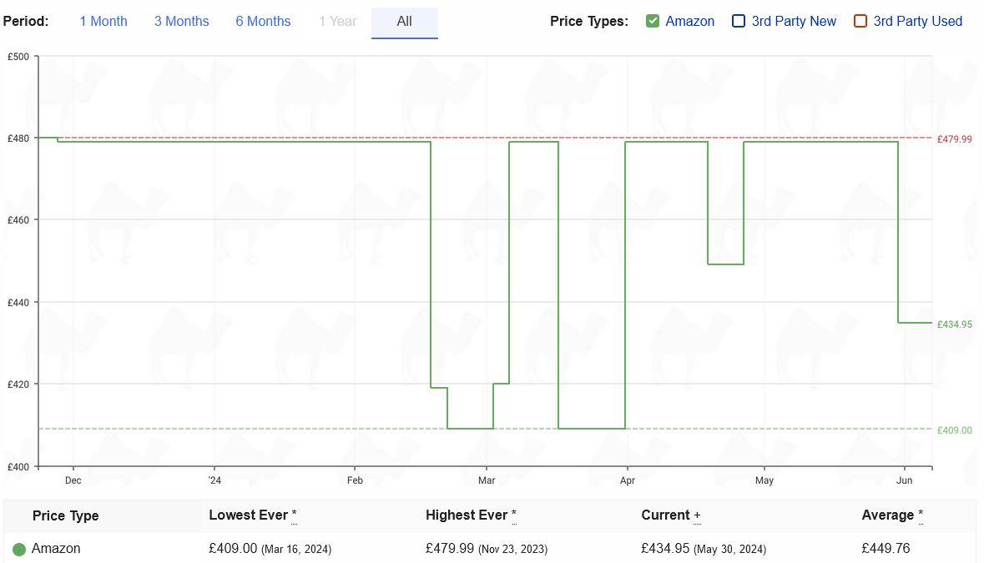Select the All period tab
The width and height of the screenshot is (984, 563).
[404, 22]
